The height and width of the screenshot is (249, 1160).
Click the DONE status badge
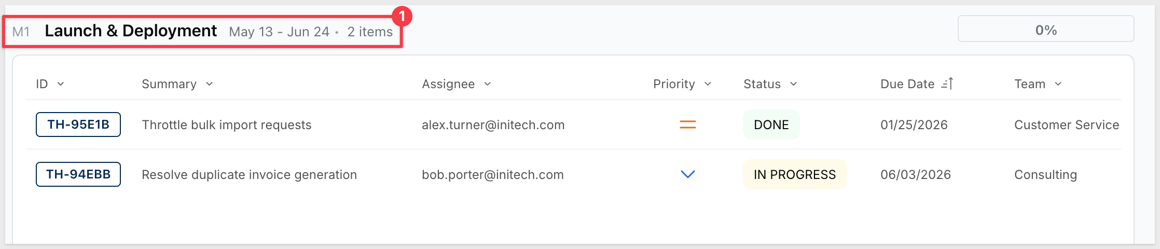[x=771, y=125]
